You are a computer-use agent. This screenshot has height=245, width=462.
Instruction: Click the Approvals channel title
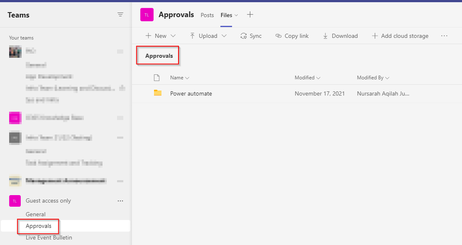pos(176,15)
